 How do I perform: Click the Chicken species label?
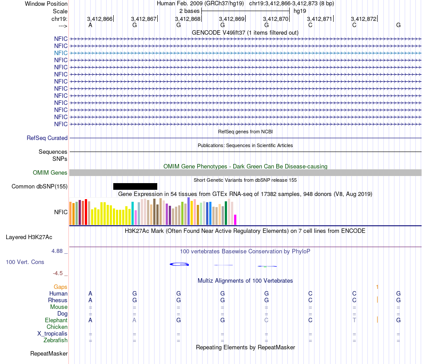coord(57,327)
